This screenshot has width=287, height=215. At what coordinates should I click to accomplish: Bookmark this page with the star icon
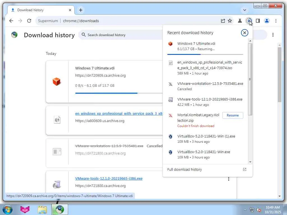coord(230,21)
